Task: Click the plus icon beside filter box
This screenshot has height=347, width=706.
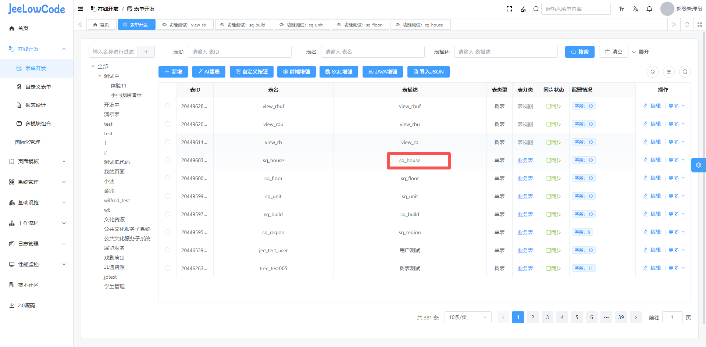Action: [x=146, y=52]
